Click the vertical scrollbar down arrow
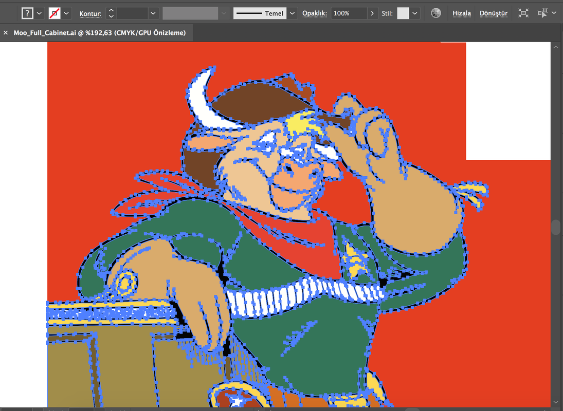Viewport: 563px width, 411px height. 556,402
